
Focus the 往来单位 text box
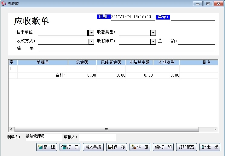click(63, 32)
